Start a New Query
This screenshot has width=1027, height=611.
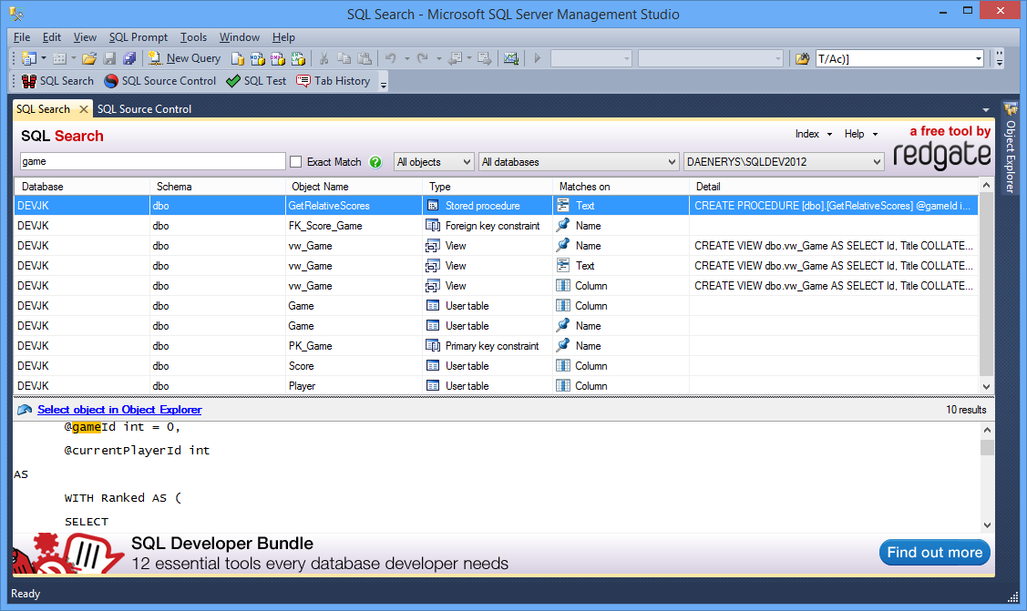pyautogui.click(x=184, y=58)
